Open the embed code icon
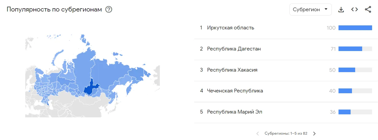 tap(354, 10)
